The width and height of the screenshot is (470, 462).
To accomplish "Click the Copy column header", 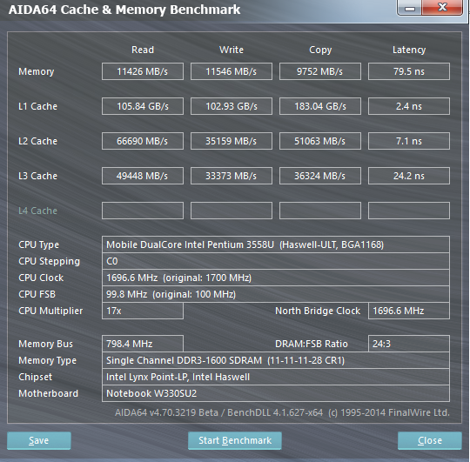I will [320, 50].
